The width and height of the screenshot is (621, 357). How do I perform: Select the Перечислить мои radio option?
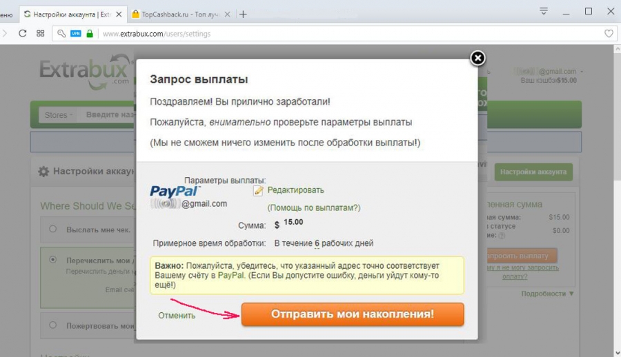pyautogui.click(x=52, y=260)
